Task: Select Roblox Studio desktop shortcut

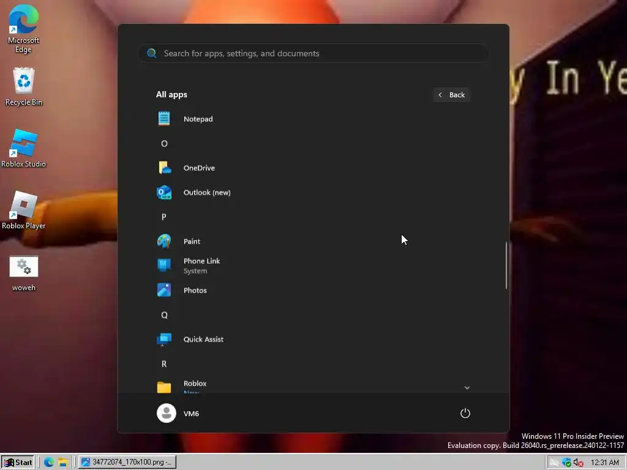Action: pos(24,148)
